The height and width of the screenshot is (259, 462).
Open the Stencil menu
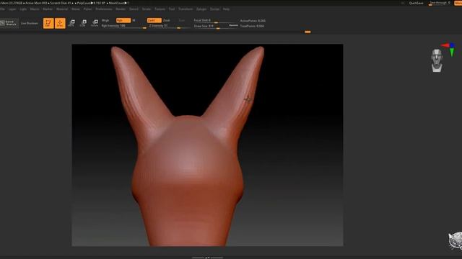point(134,9)
